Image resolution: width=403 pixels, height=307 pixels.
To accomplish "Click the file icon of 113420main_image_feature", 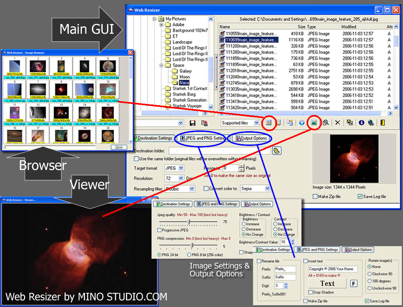I will point(222,108).
